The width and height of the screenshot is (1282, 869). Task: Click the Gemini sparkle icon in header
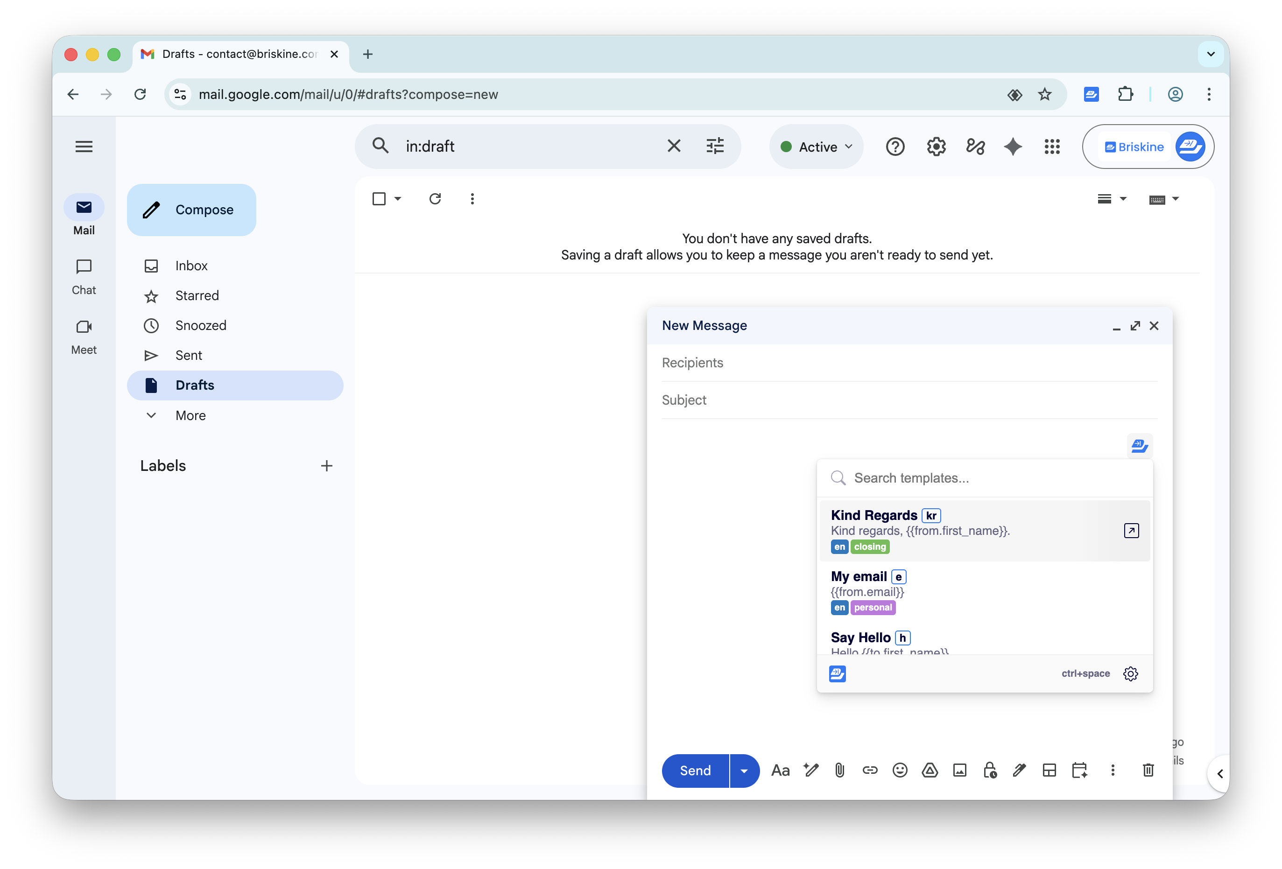1013,147
